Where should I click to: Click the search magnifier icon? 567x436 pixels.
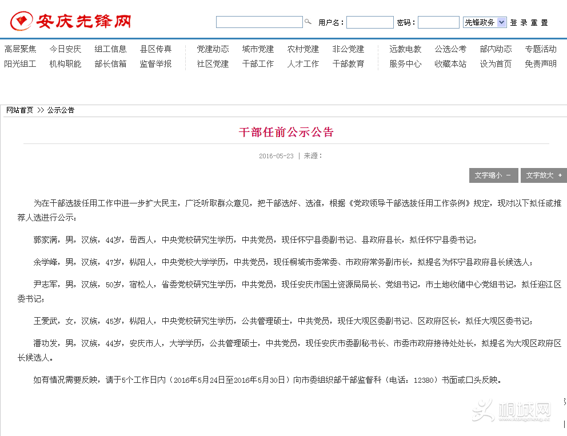point(308,22)
